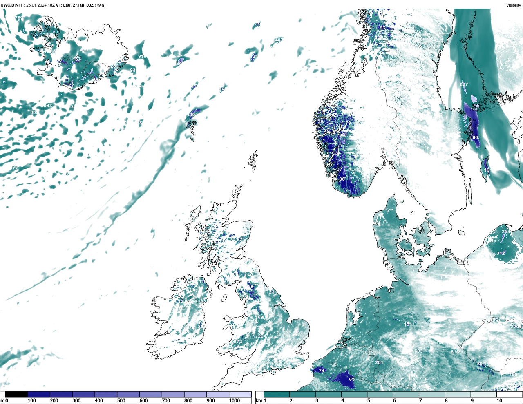Click the '958' visibility value east of Iceland
Viewport: 523px width, 404px height.
click(x=142, y=56)
